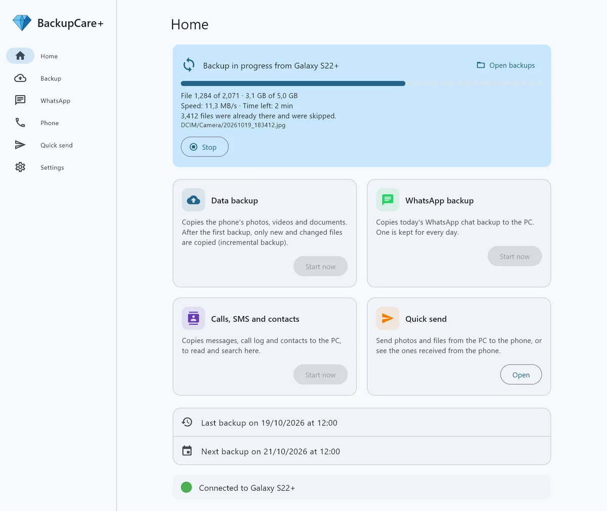Click the Calls, SMS and contacts title
Viewport: 607px width, 511px height.
[255, 319]
